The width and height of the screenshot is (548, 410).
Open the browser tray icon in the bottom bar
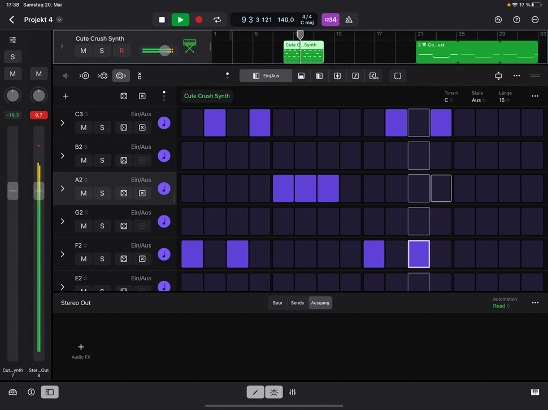pyautogui.click(x=12, y=392)
